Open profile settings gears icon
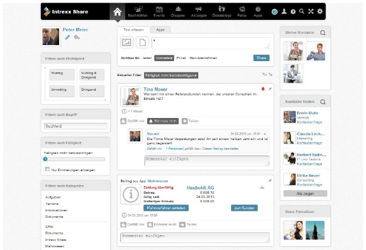This screenshot has width=366, height=250. click(x=76, y=37)
